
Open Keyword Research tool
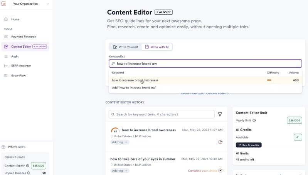(24, 37)
